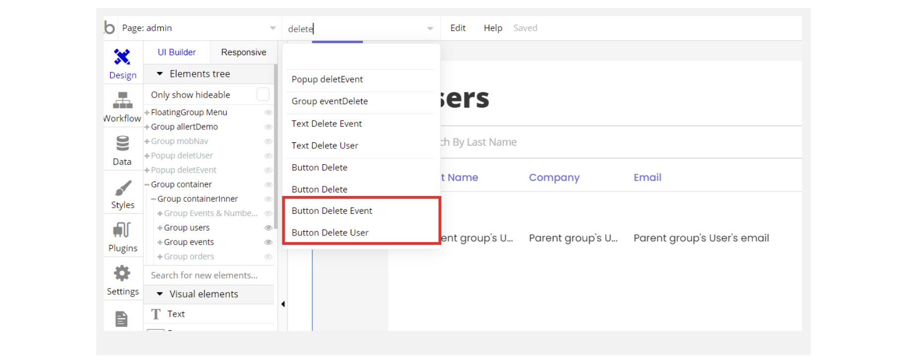Click the Search for new elements field
The height and width of the screenshot is (361, 908).
tap(208, 275)
